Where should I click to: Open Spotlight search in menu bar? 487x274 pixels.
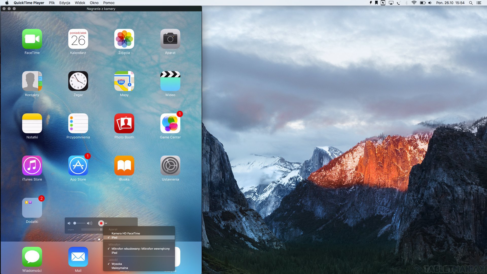(471, 3)
